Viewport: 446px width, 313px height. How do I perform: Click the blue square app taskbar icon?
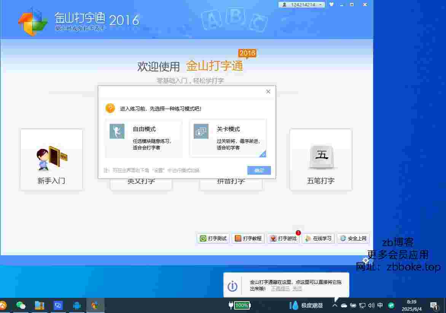click(58, 305)
